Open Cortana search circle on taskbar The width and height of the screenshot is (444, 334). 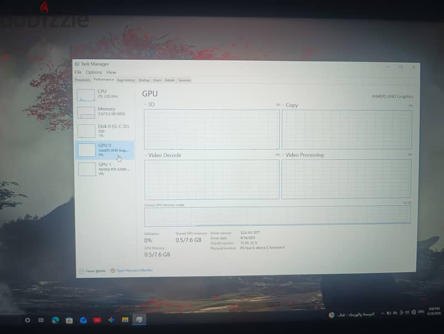27,320
